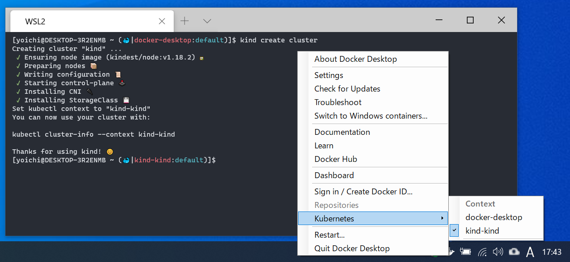Viewport: 570px width, 262px height.
Task: Click the 'kind create cluster' command text
Action: 279,40
